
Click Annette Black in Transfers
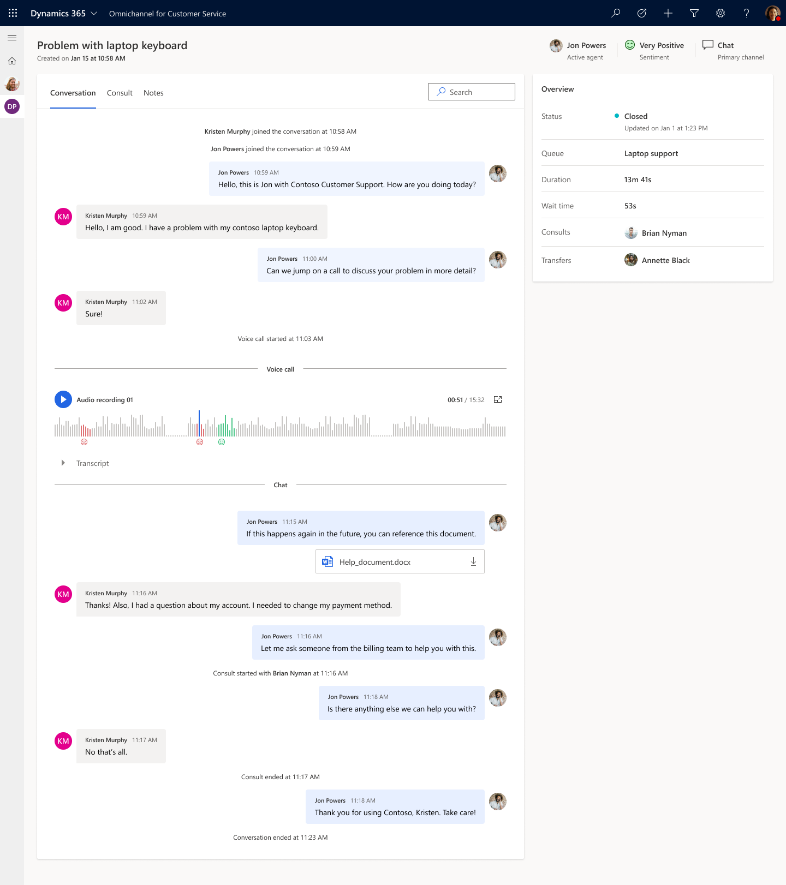tap(665, 260)
